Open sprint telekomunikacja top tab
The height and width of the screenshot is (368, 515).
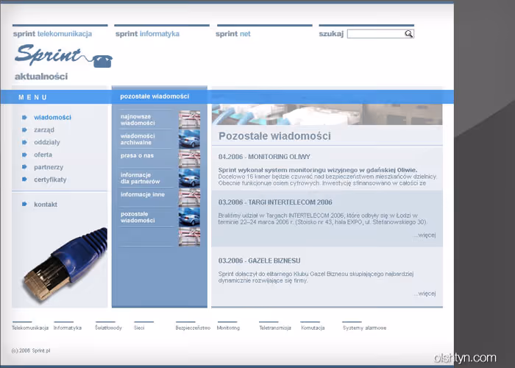(52, 34)
